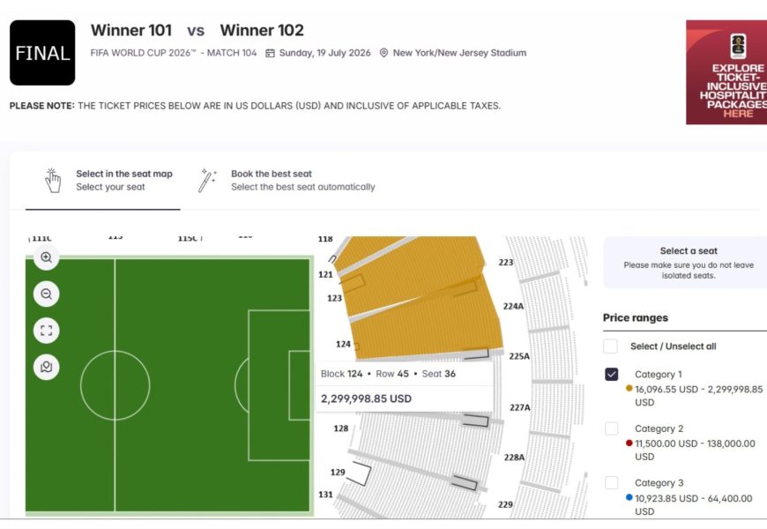Click the fullscreen seat map icon

point(46,331)
